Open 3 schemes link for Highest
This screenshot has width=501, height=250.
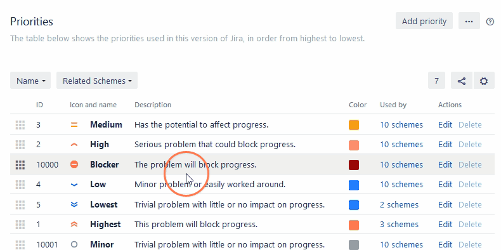tap(399, 225)
